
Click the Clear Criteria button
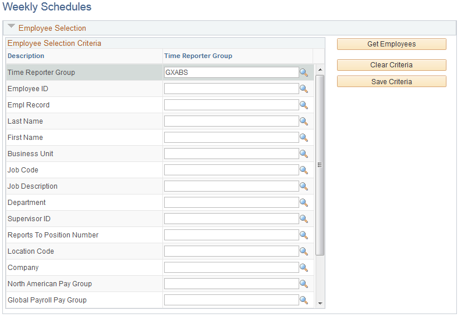pos(392,65)
